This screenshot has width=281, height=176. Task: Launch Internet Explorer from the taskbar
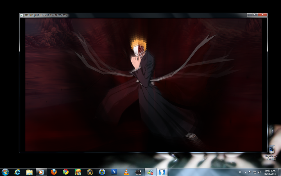[x=17, y=172]
